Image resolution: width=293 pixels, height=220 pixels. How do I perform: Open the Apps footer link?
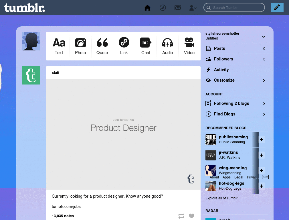point(227,177)
